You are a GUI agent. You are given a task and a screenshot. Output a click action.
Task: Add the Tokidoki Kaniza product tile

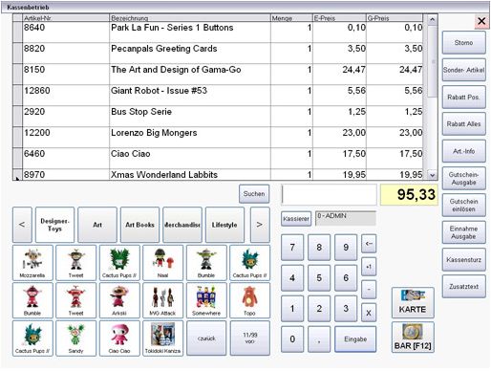tap(162, 338)
